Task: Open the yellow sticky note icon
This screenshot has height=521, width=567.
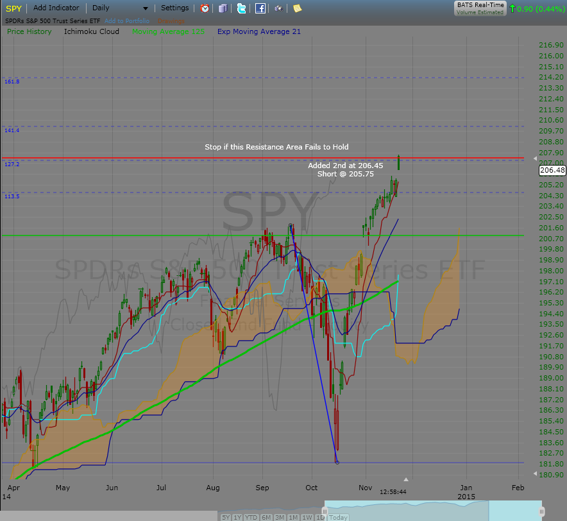Action: point(297,8)
